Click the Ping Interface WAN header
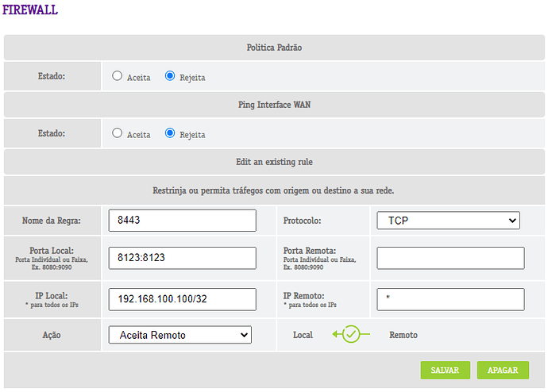Screen dimensions: 548x392 point(274,105)
